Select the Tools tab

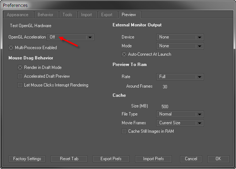pos(67,15)
